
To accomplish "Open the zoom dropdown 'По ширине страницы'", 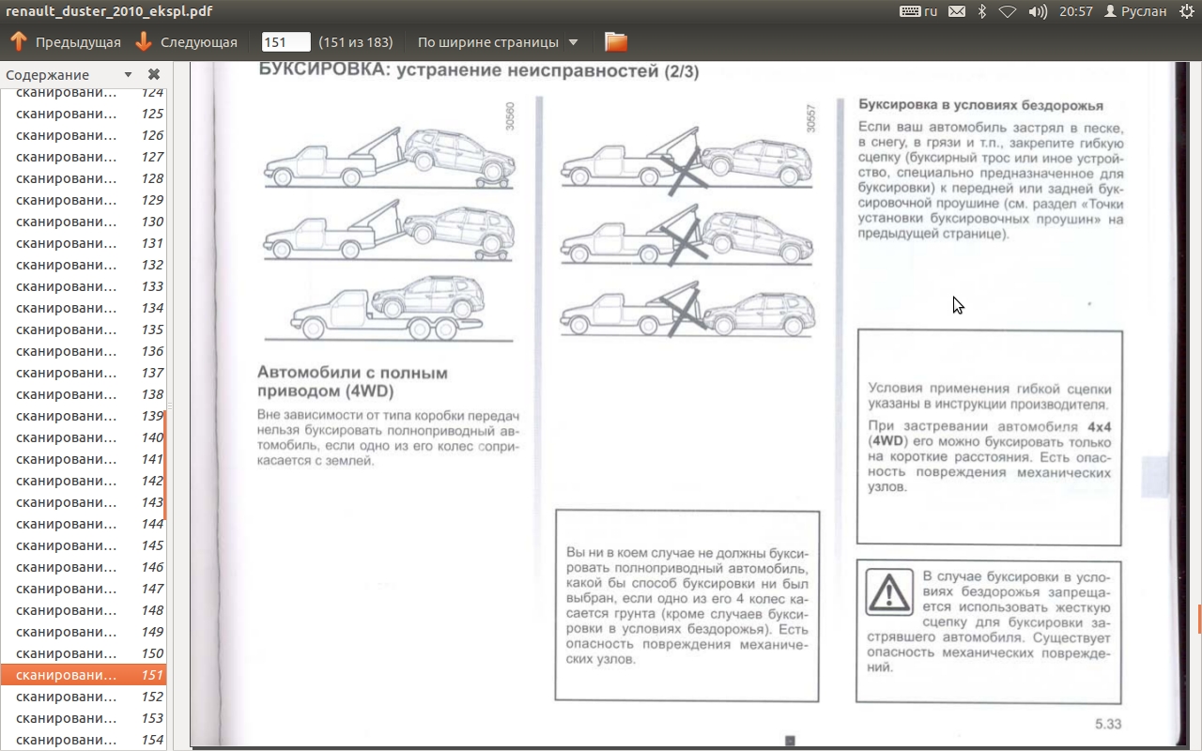I will 498,42.
